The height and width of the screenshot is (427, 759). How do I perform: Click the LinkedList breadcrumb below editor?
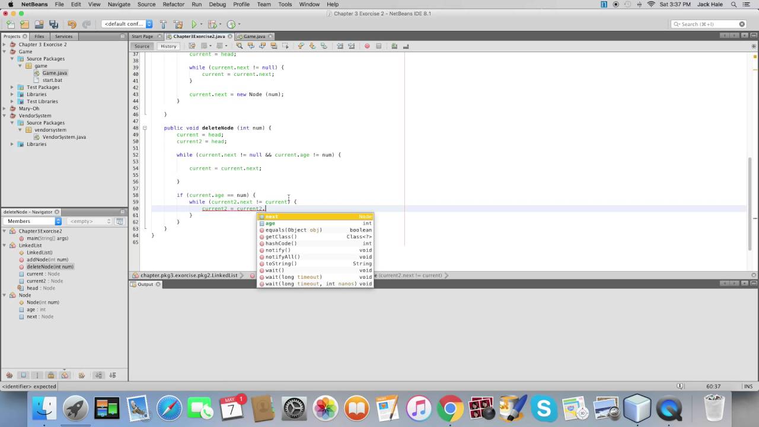click(x=189, y=275)
